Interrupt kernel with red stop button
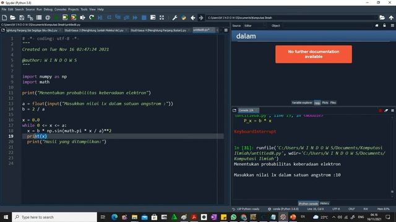This screenshot has width=396, height=222. tap(381, 110)
